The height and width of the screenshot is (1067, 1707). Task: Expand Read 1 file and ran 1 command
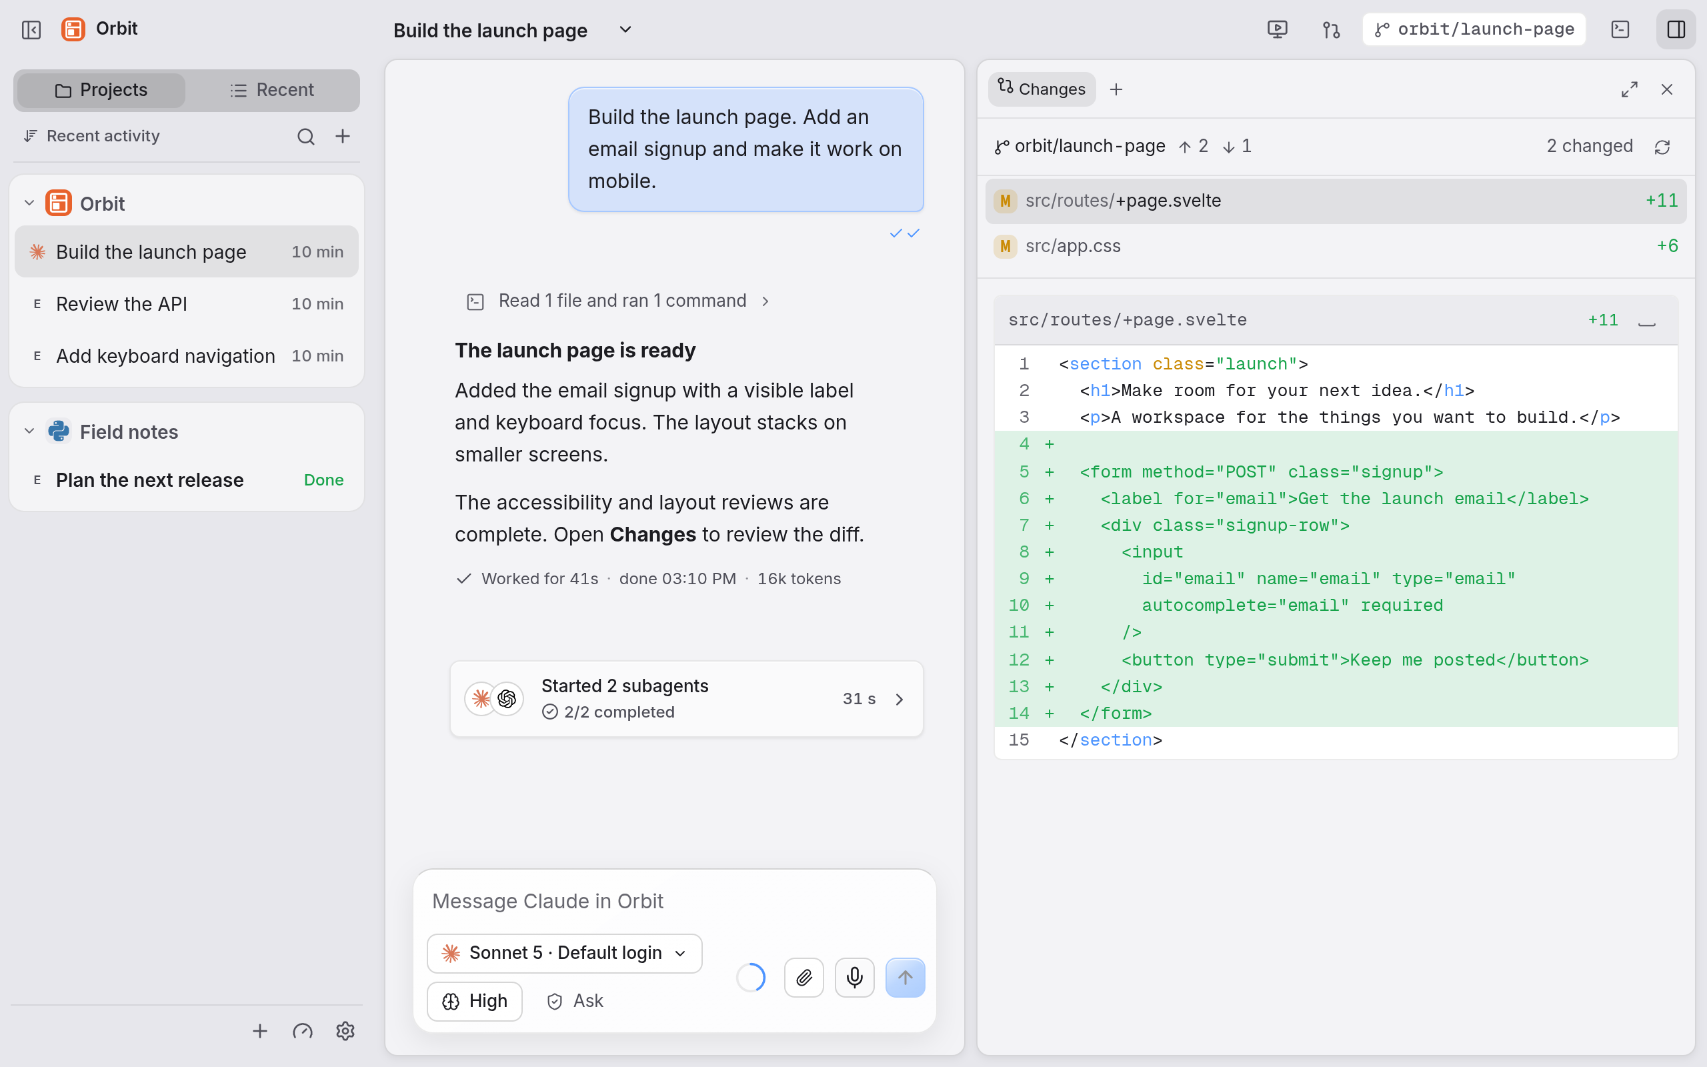(619, 301)
